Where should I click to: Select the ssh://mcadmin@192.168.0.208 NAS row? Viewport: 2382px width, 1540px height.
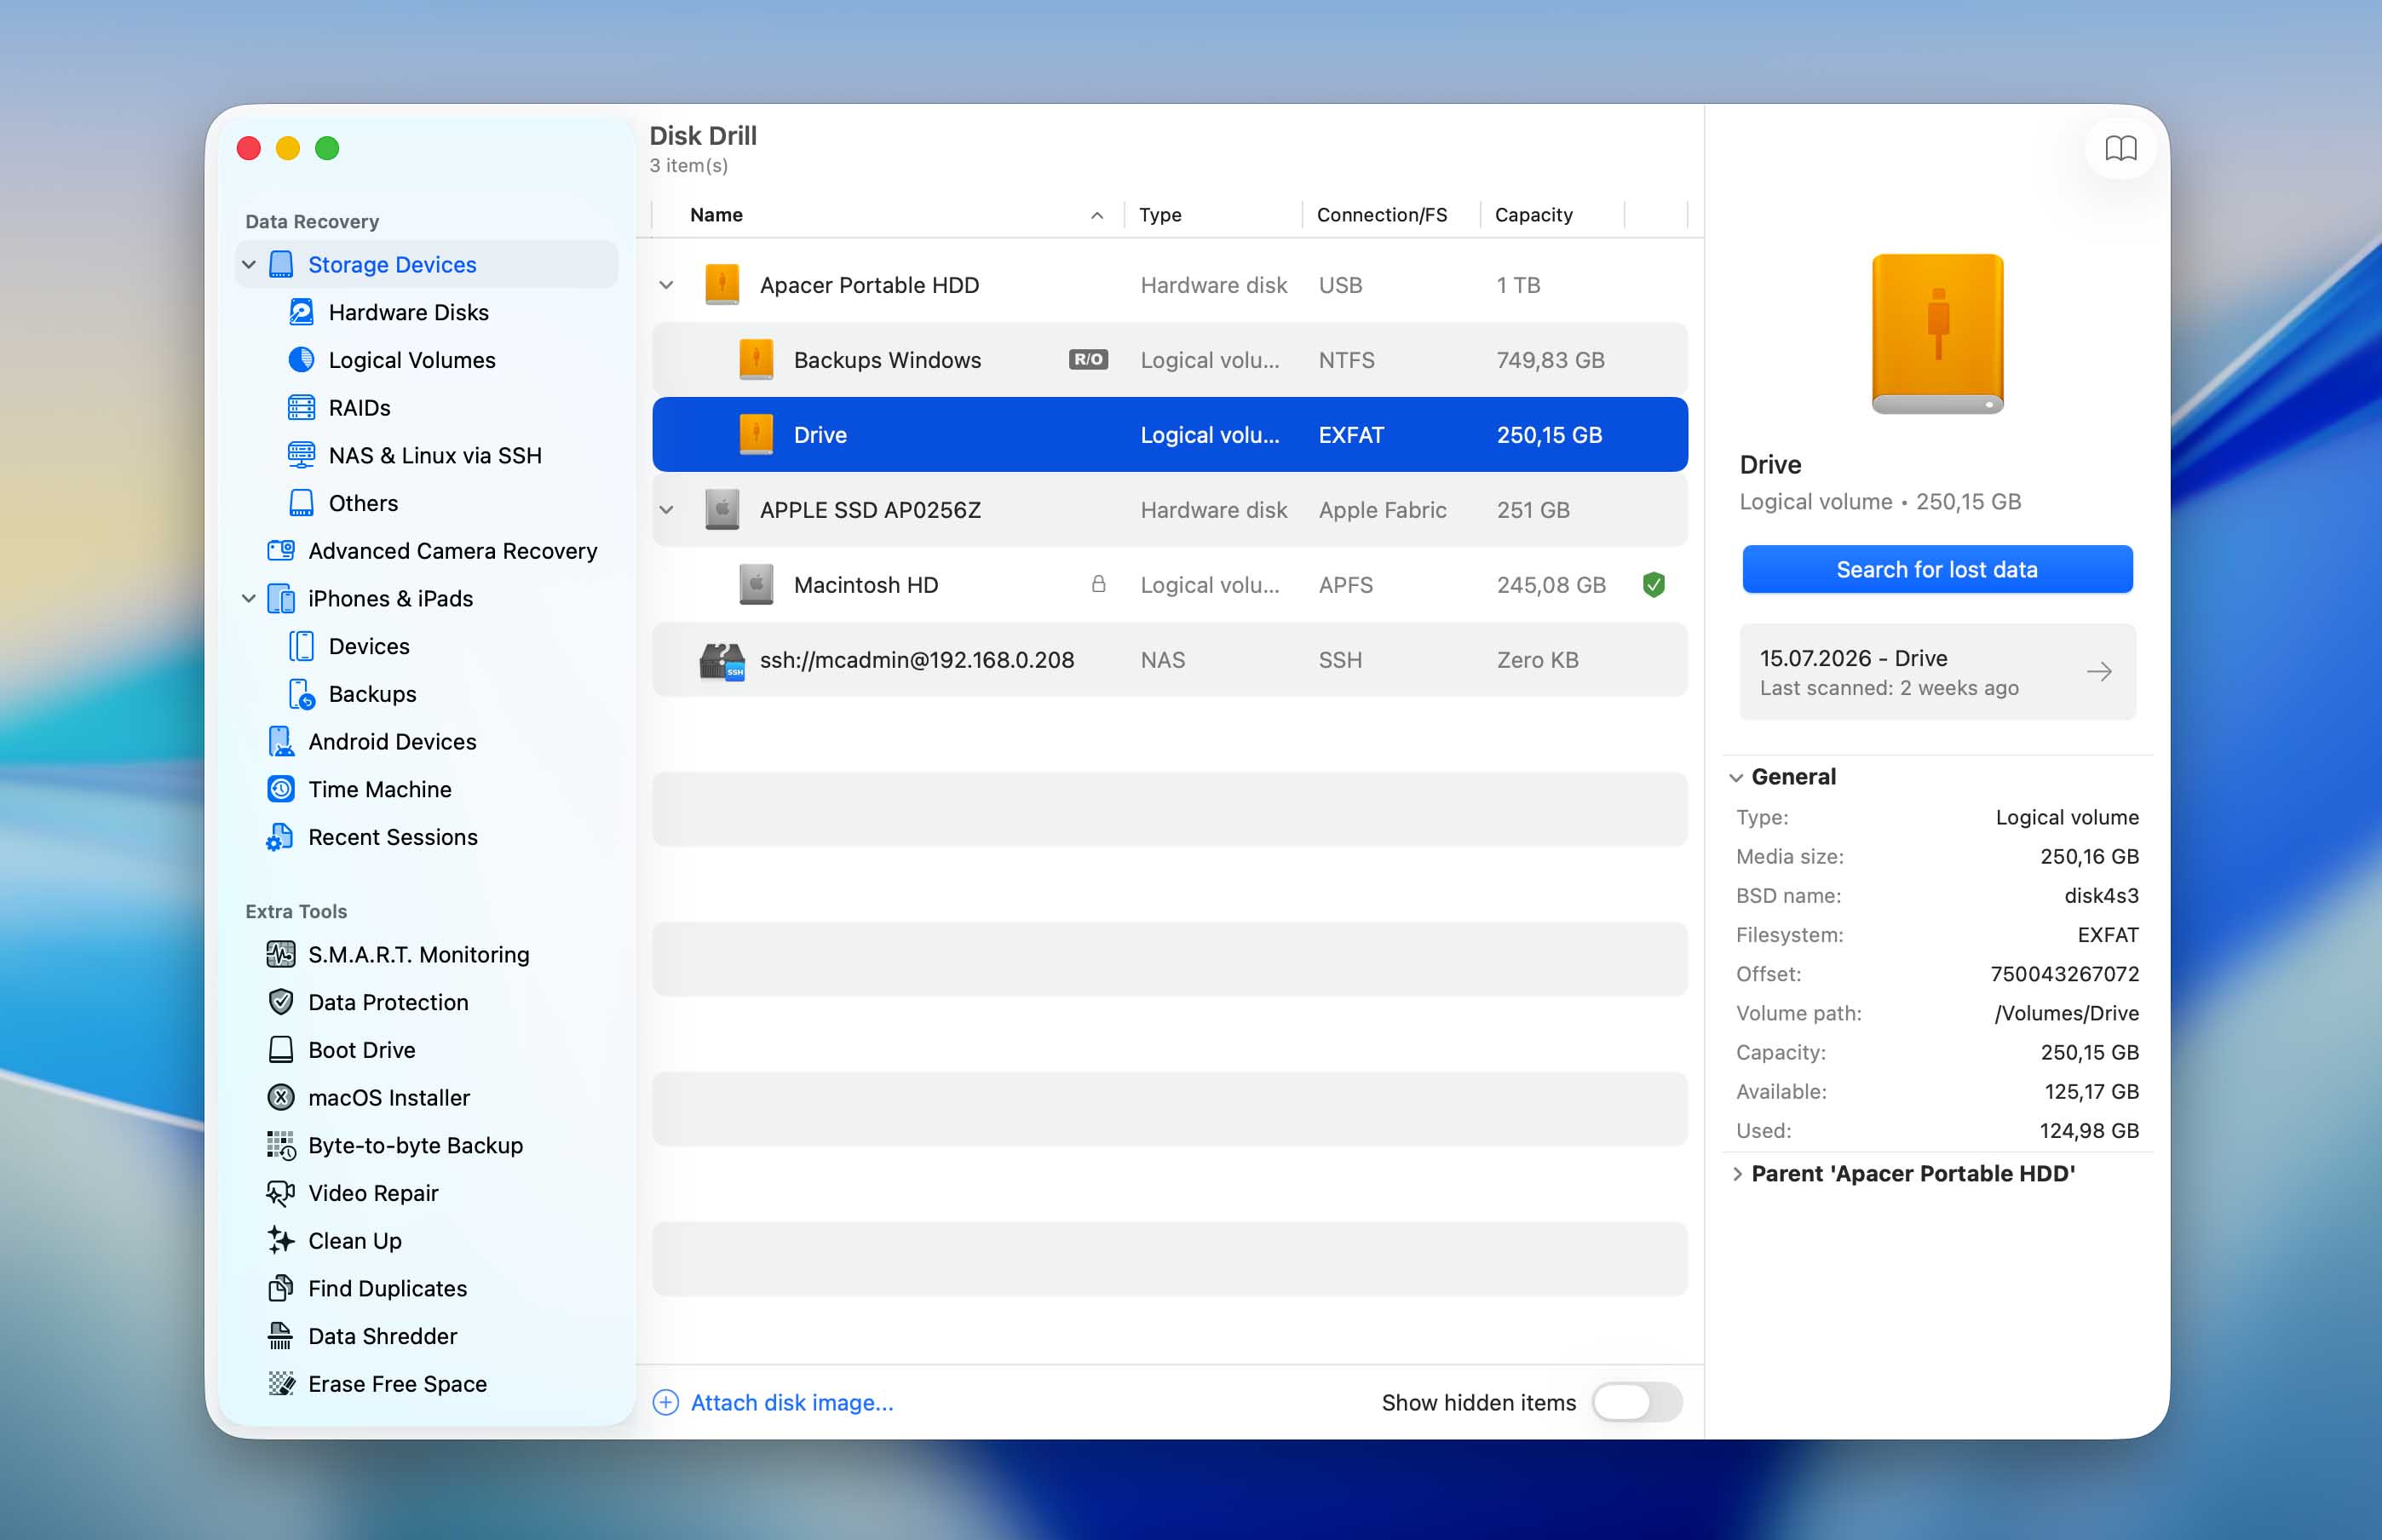[1170, 660]
